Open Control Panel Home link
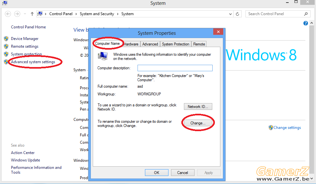316x184 pixels. (x=28, y=27)
